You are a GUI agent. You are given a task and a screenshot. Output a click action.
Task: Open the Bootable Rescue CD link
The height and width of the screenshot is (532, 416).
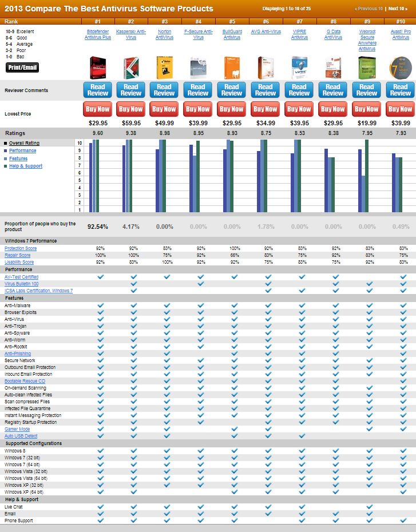(x=25, y=381)
